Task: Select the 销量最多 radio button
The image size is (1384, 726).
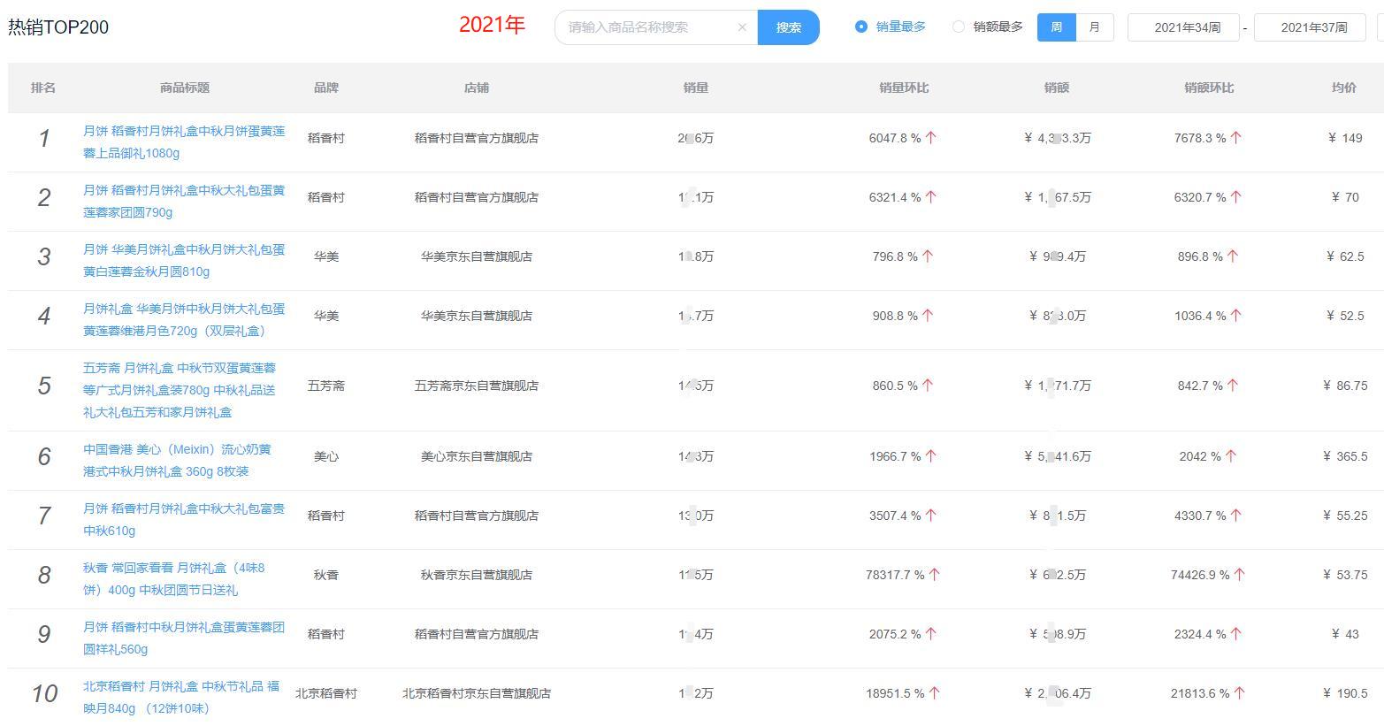Action: (x=861, y=27)
